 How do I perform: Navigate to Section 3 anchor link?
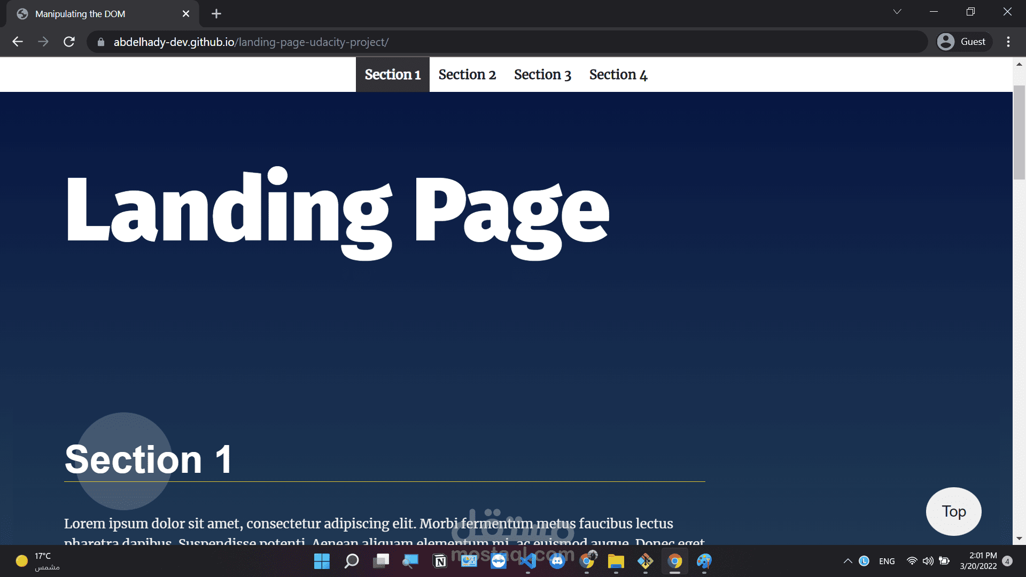coord(542,75)
